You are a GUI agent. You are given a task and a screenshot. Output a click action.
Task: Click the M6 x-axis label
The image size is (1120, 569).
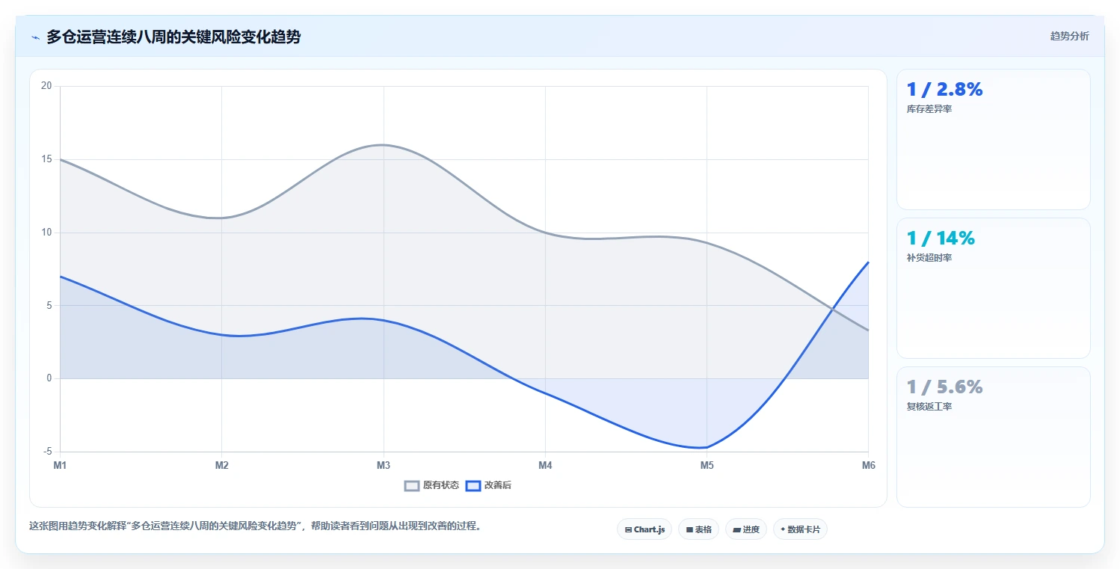[x=868, y=465]
